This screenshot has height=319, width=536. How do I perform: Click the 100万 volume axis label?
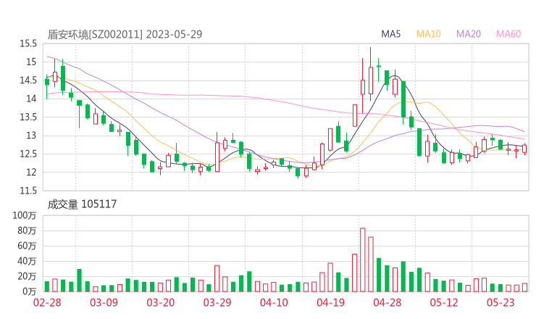point(25,216)
